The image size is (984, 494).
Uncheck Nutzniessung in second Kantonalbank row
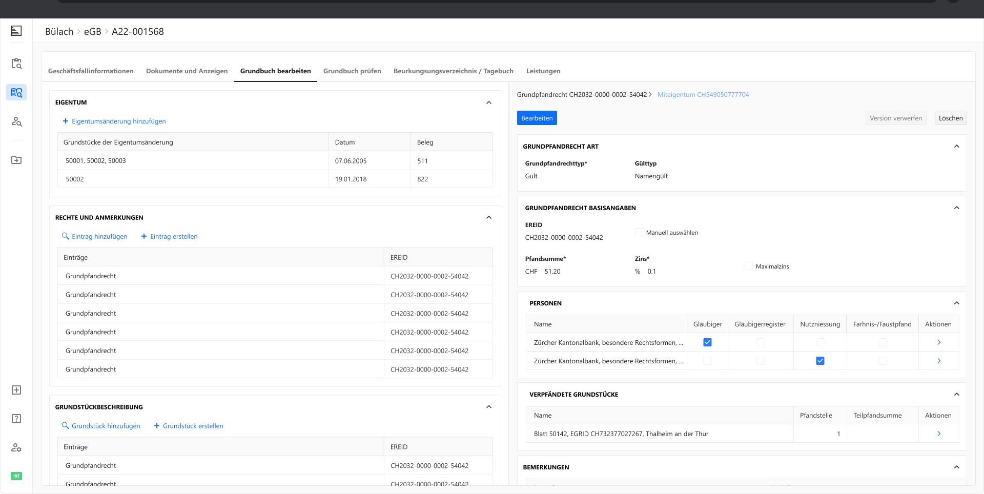[820, 361]
